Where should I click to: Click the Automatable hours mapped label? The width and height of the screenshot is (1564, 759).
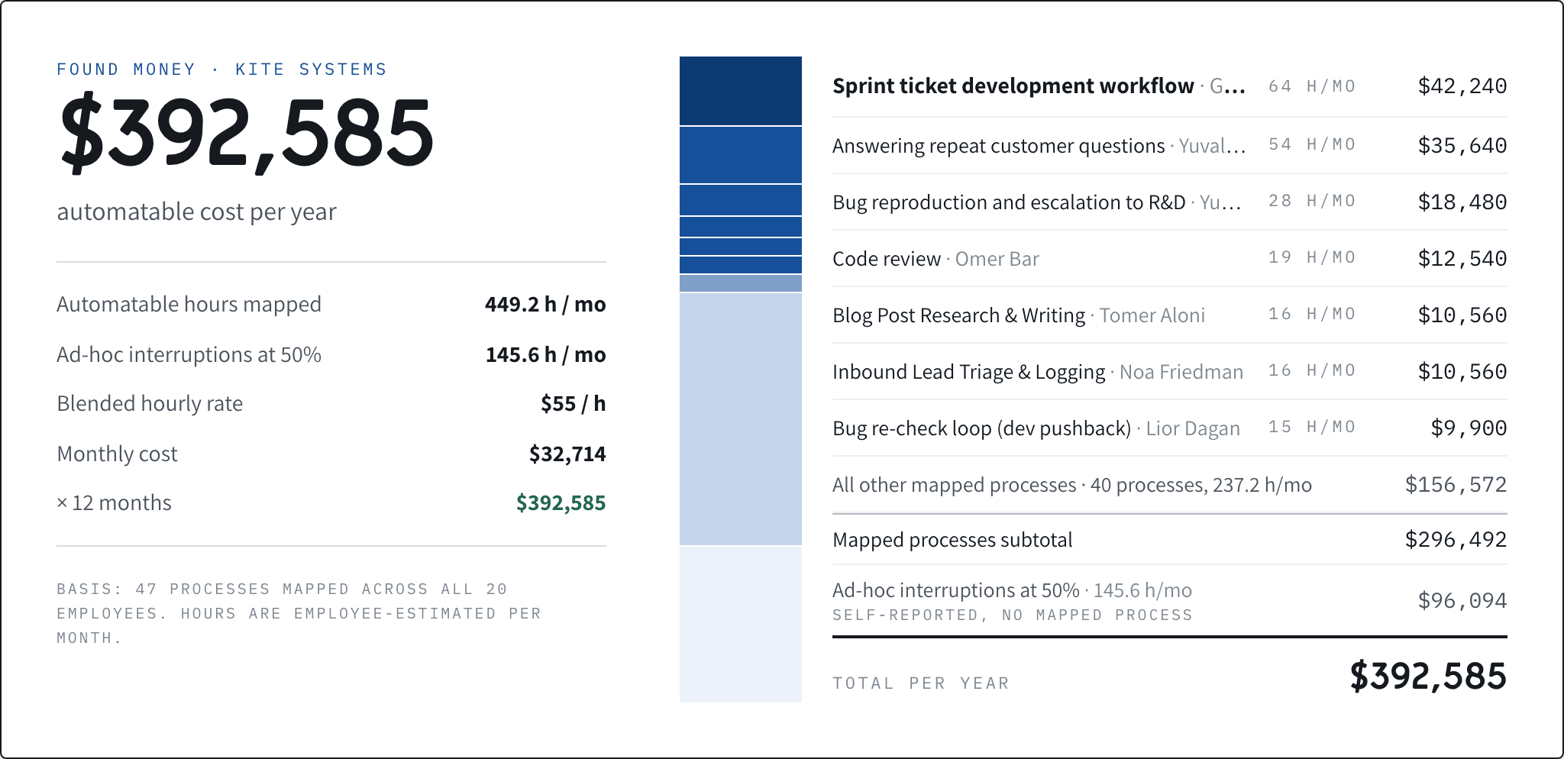[189, 305]
